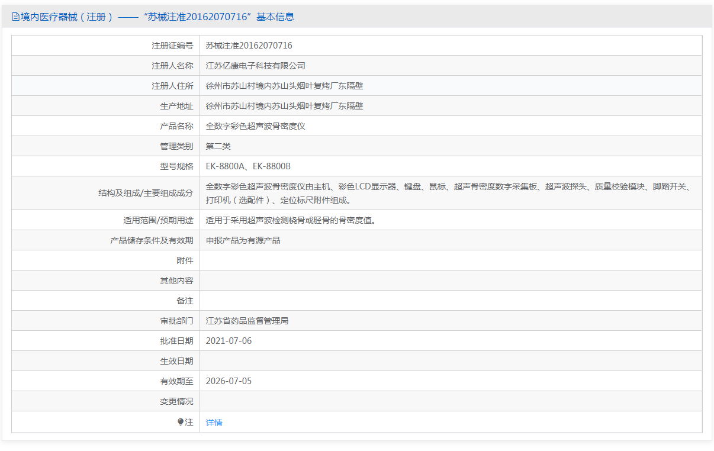Click the lightbulb icon beside 注
The width and height of the screenshot is (714, 451).
pyautogui.click(x=181, y=422)
